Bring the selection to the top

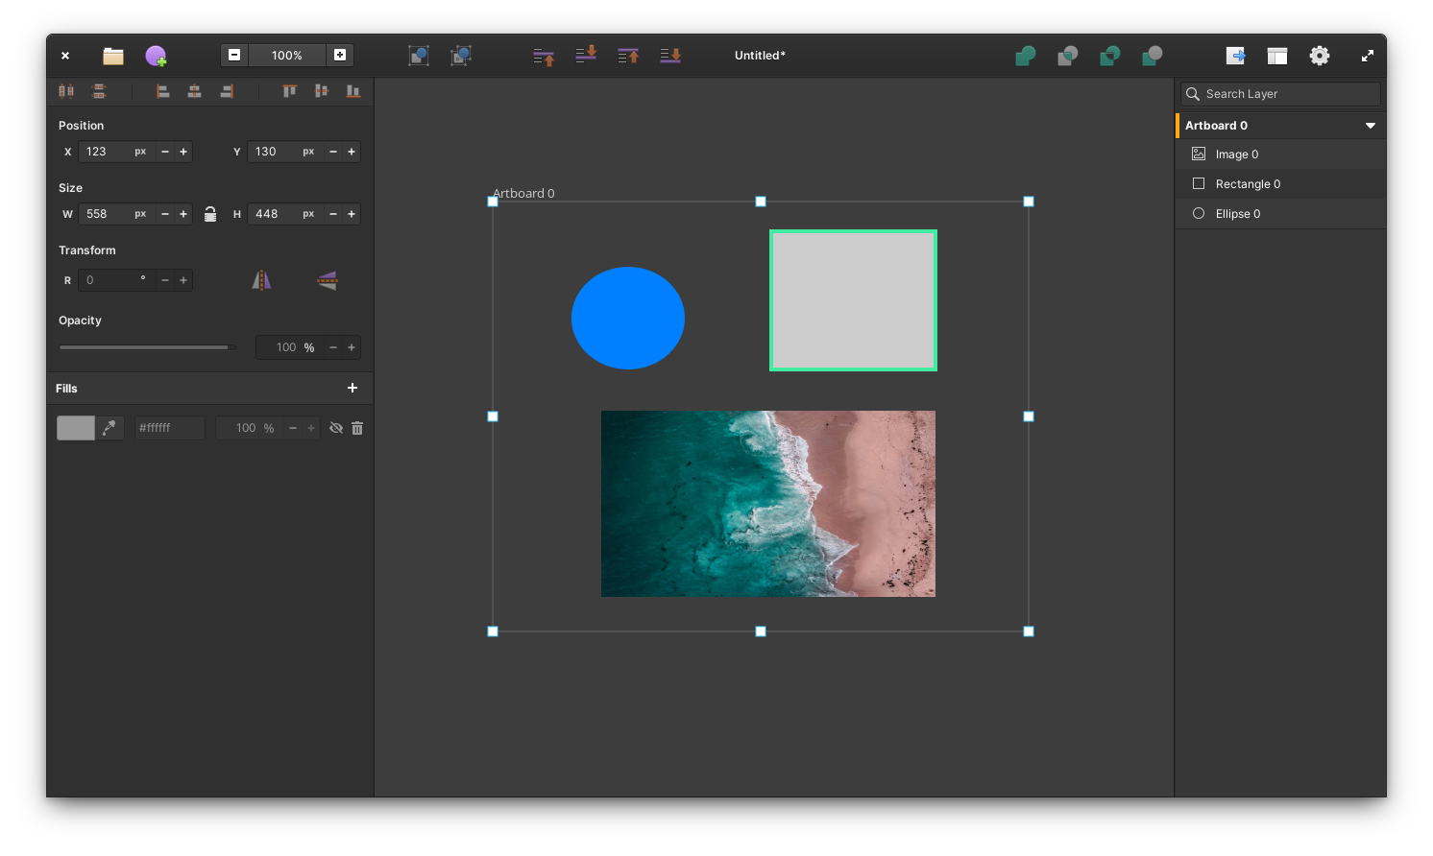pos(628,56)
